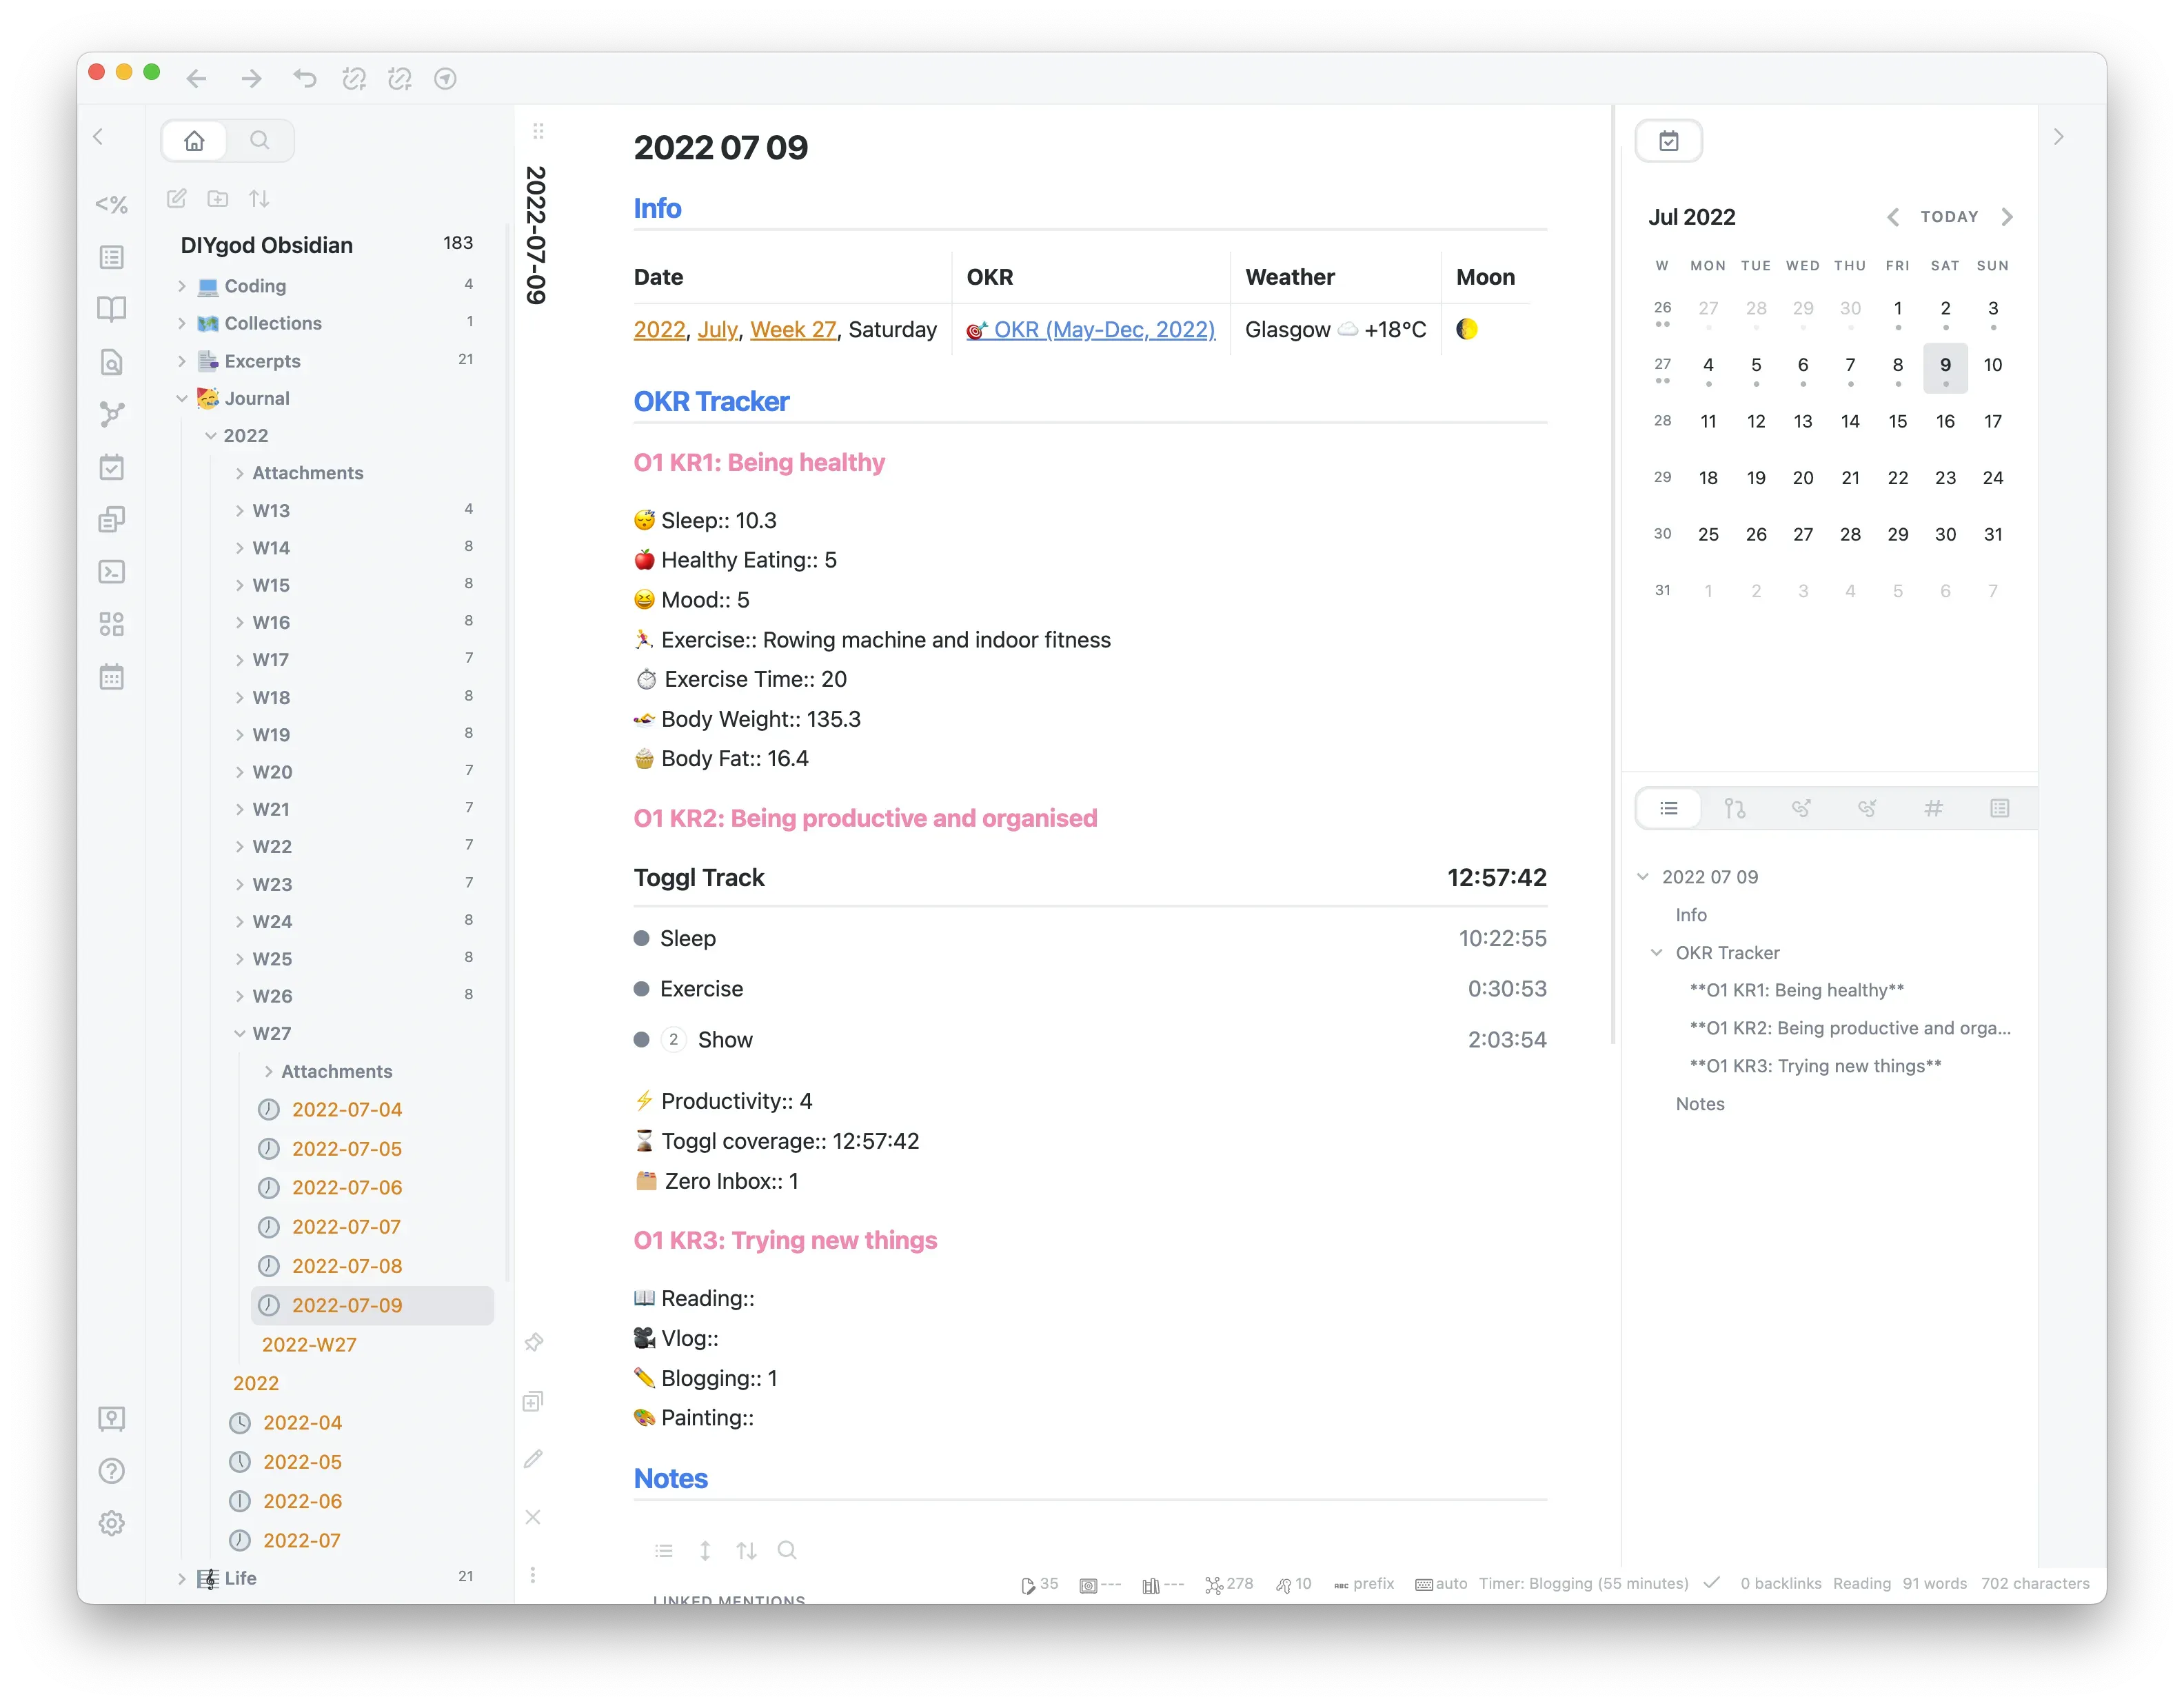Open the Week 27 link
This screenshot has height=1706, width=2184.
point(793,330)
